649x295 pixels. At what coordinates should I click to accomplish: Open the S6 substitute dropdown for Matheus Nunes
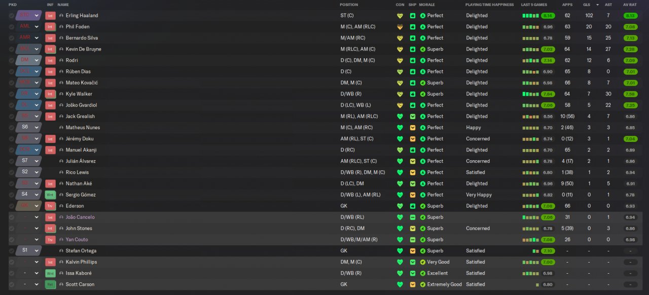pyautogui.click(x=29, y=128)
